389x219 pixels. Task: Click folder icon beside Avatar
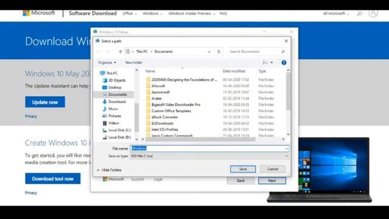(x=148, y=99)
